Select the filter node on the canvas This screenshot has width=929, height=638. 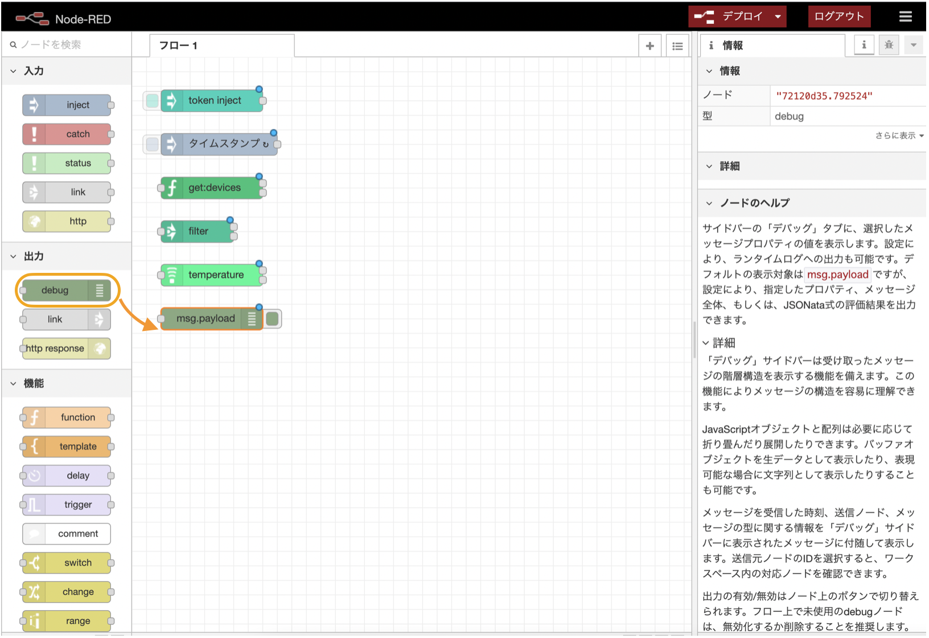coord(198,231)
